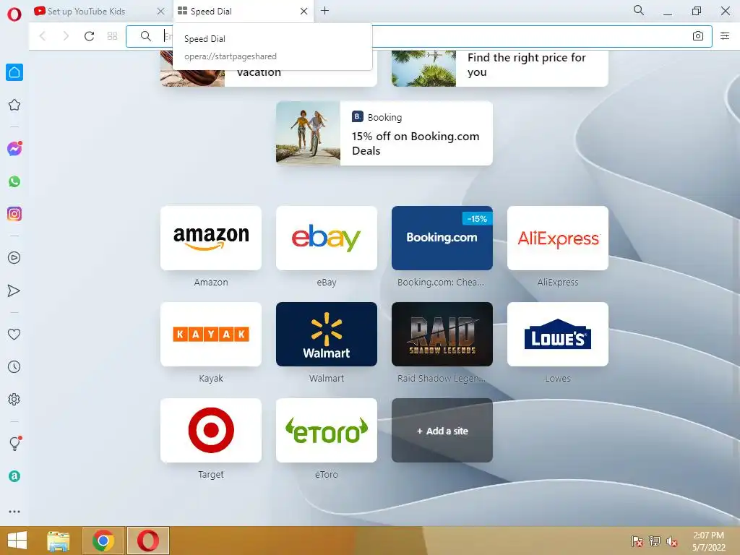Open the lightbulb tips icon in sidebar

pyautogui.click(x=14, y=443)
